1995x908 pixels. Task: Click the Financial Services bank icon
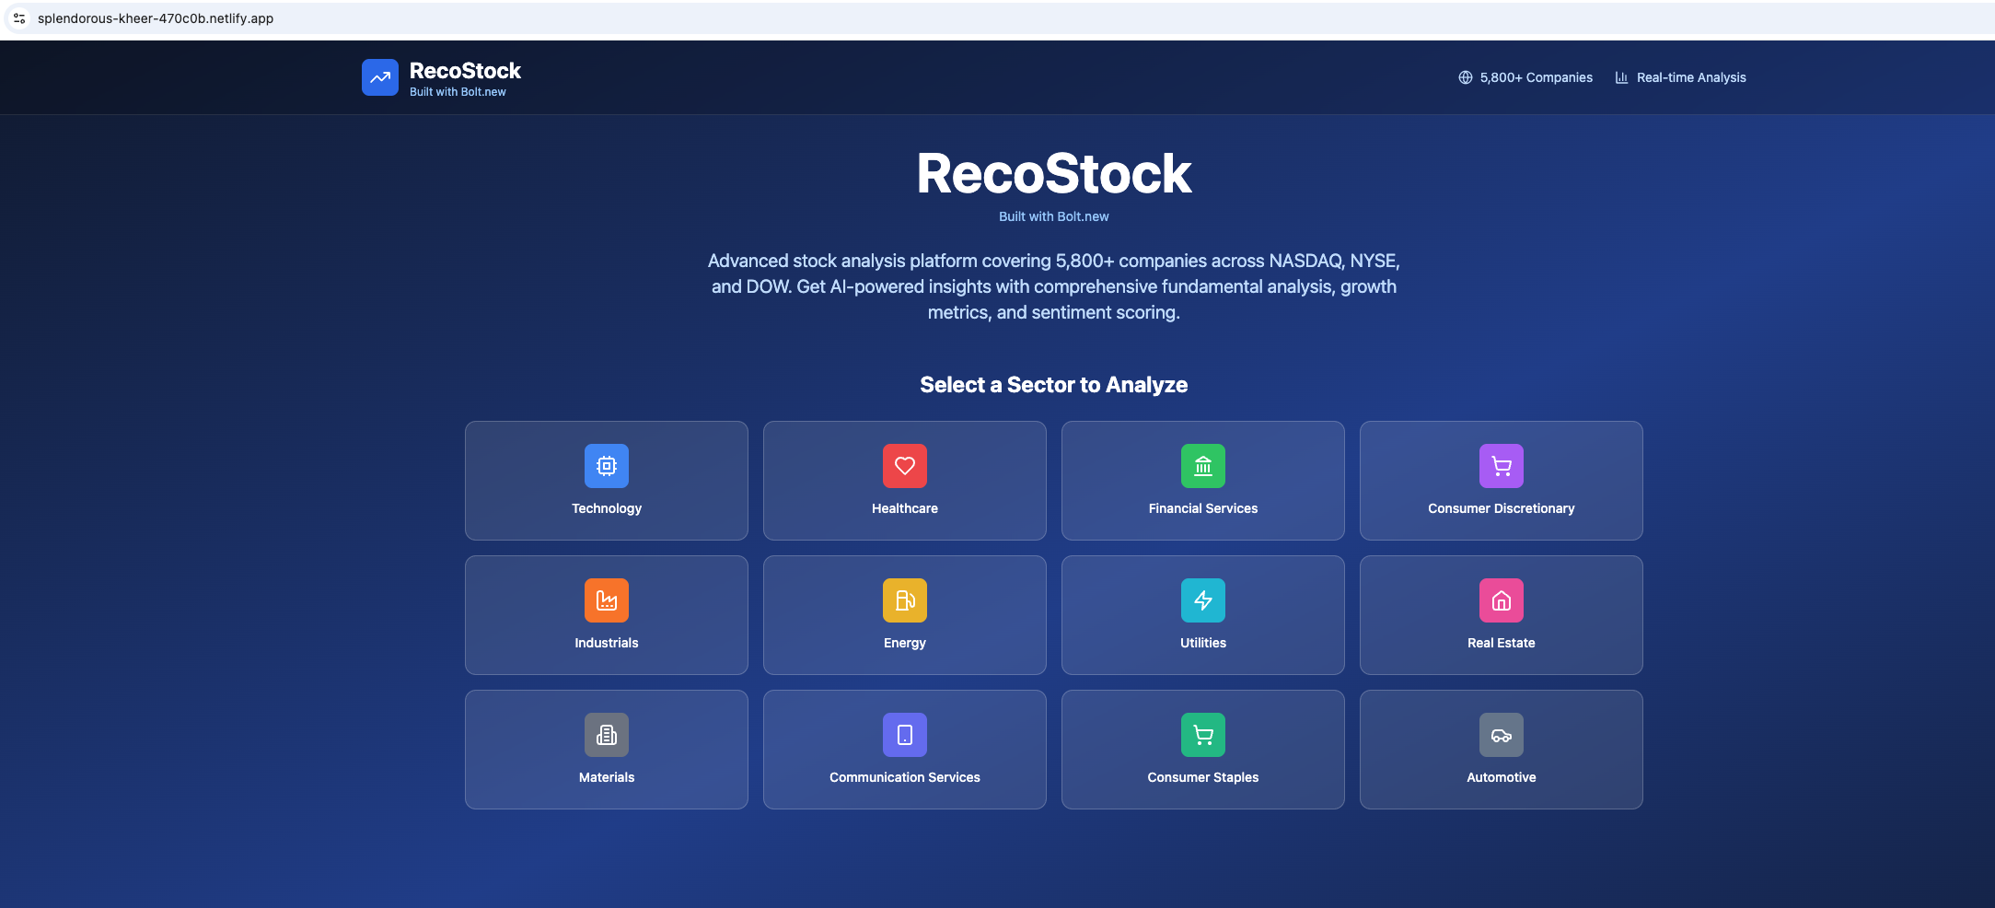(x=1203, y=466)
